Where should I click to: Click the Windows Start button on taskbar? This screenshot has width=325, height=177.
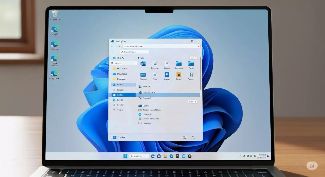[125, 156]
